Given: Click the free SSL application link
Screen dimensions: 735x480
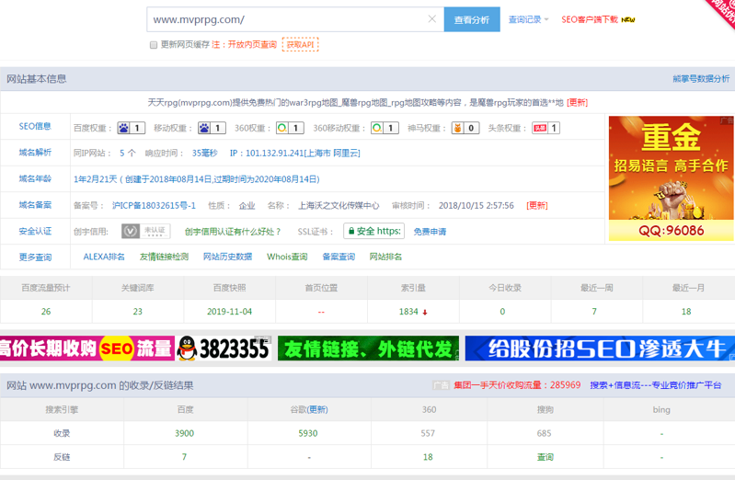Looking at the screenshot, I should (x=430, y=232).
